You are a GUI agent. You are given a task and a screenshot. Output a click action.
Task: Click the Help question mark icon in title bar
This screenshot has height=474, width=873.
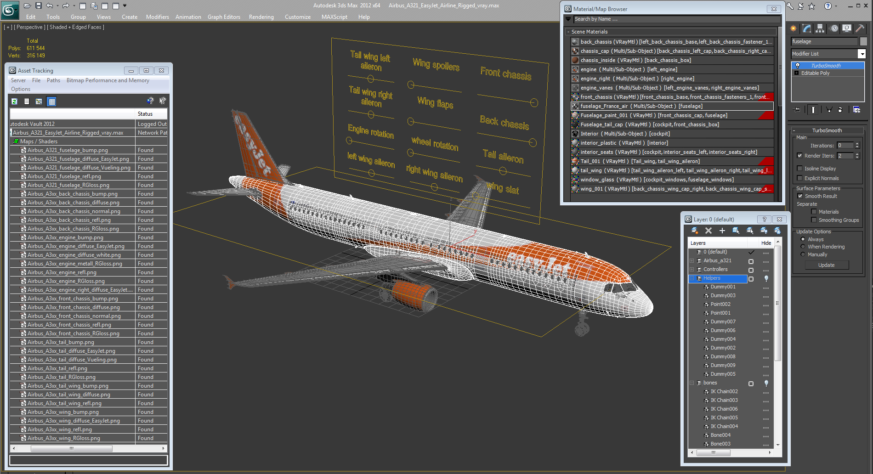(828, 6)
